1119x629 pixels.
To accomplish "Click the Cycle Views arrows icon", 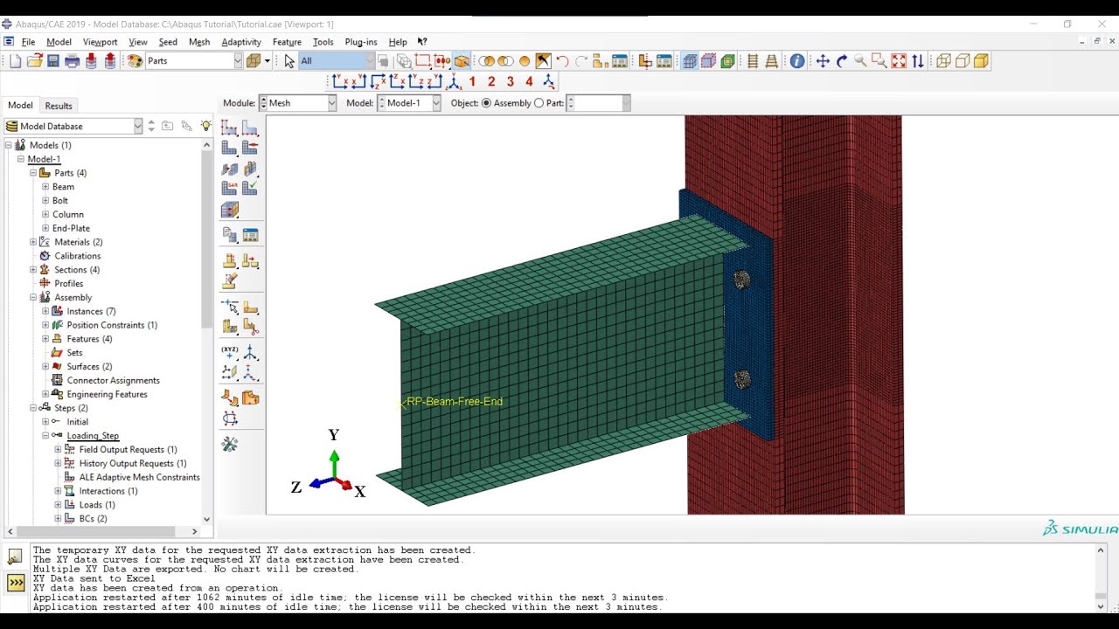I will (x=918, y=61).
